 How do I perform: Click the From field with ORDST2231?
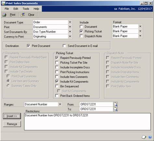click(x=96, y=104)
